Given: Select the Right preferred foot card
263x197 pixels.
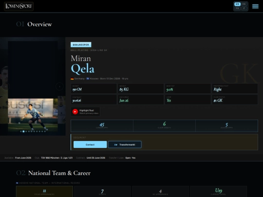Looking at the screenshot, I should (235, 88).
